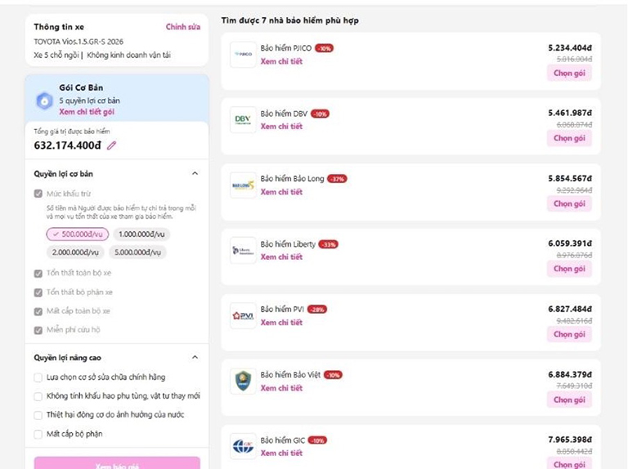Click the PVI insurance logo
Screen dimensions: 628x469
(x=243, y=315)
